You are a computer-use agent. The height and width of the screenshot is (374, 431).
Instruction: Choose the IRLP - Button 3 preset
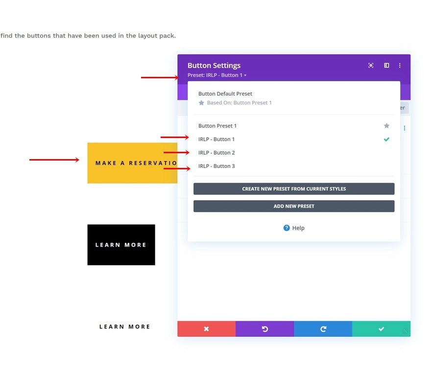pyautogui.click(x=216, y=166)
